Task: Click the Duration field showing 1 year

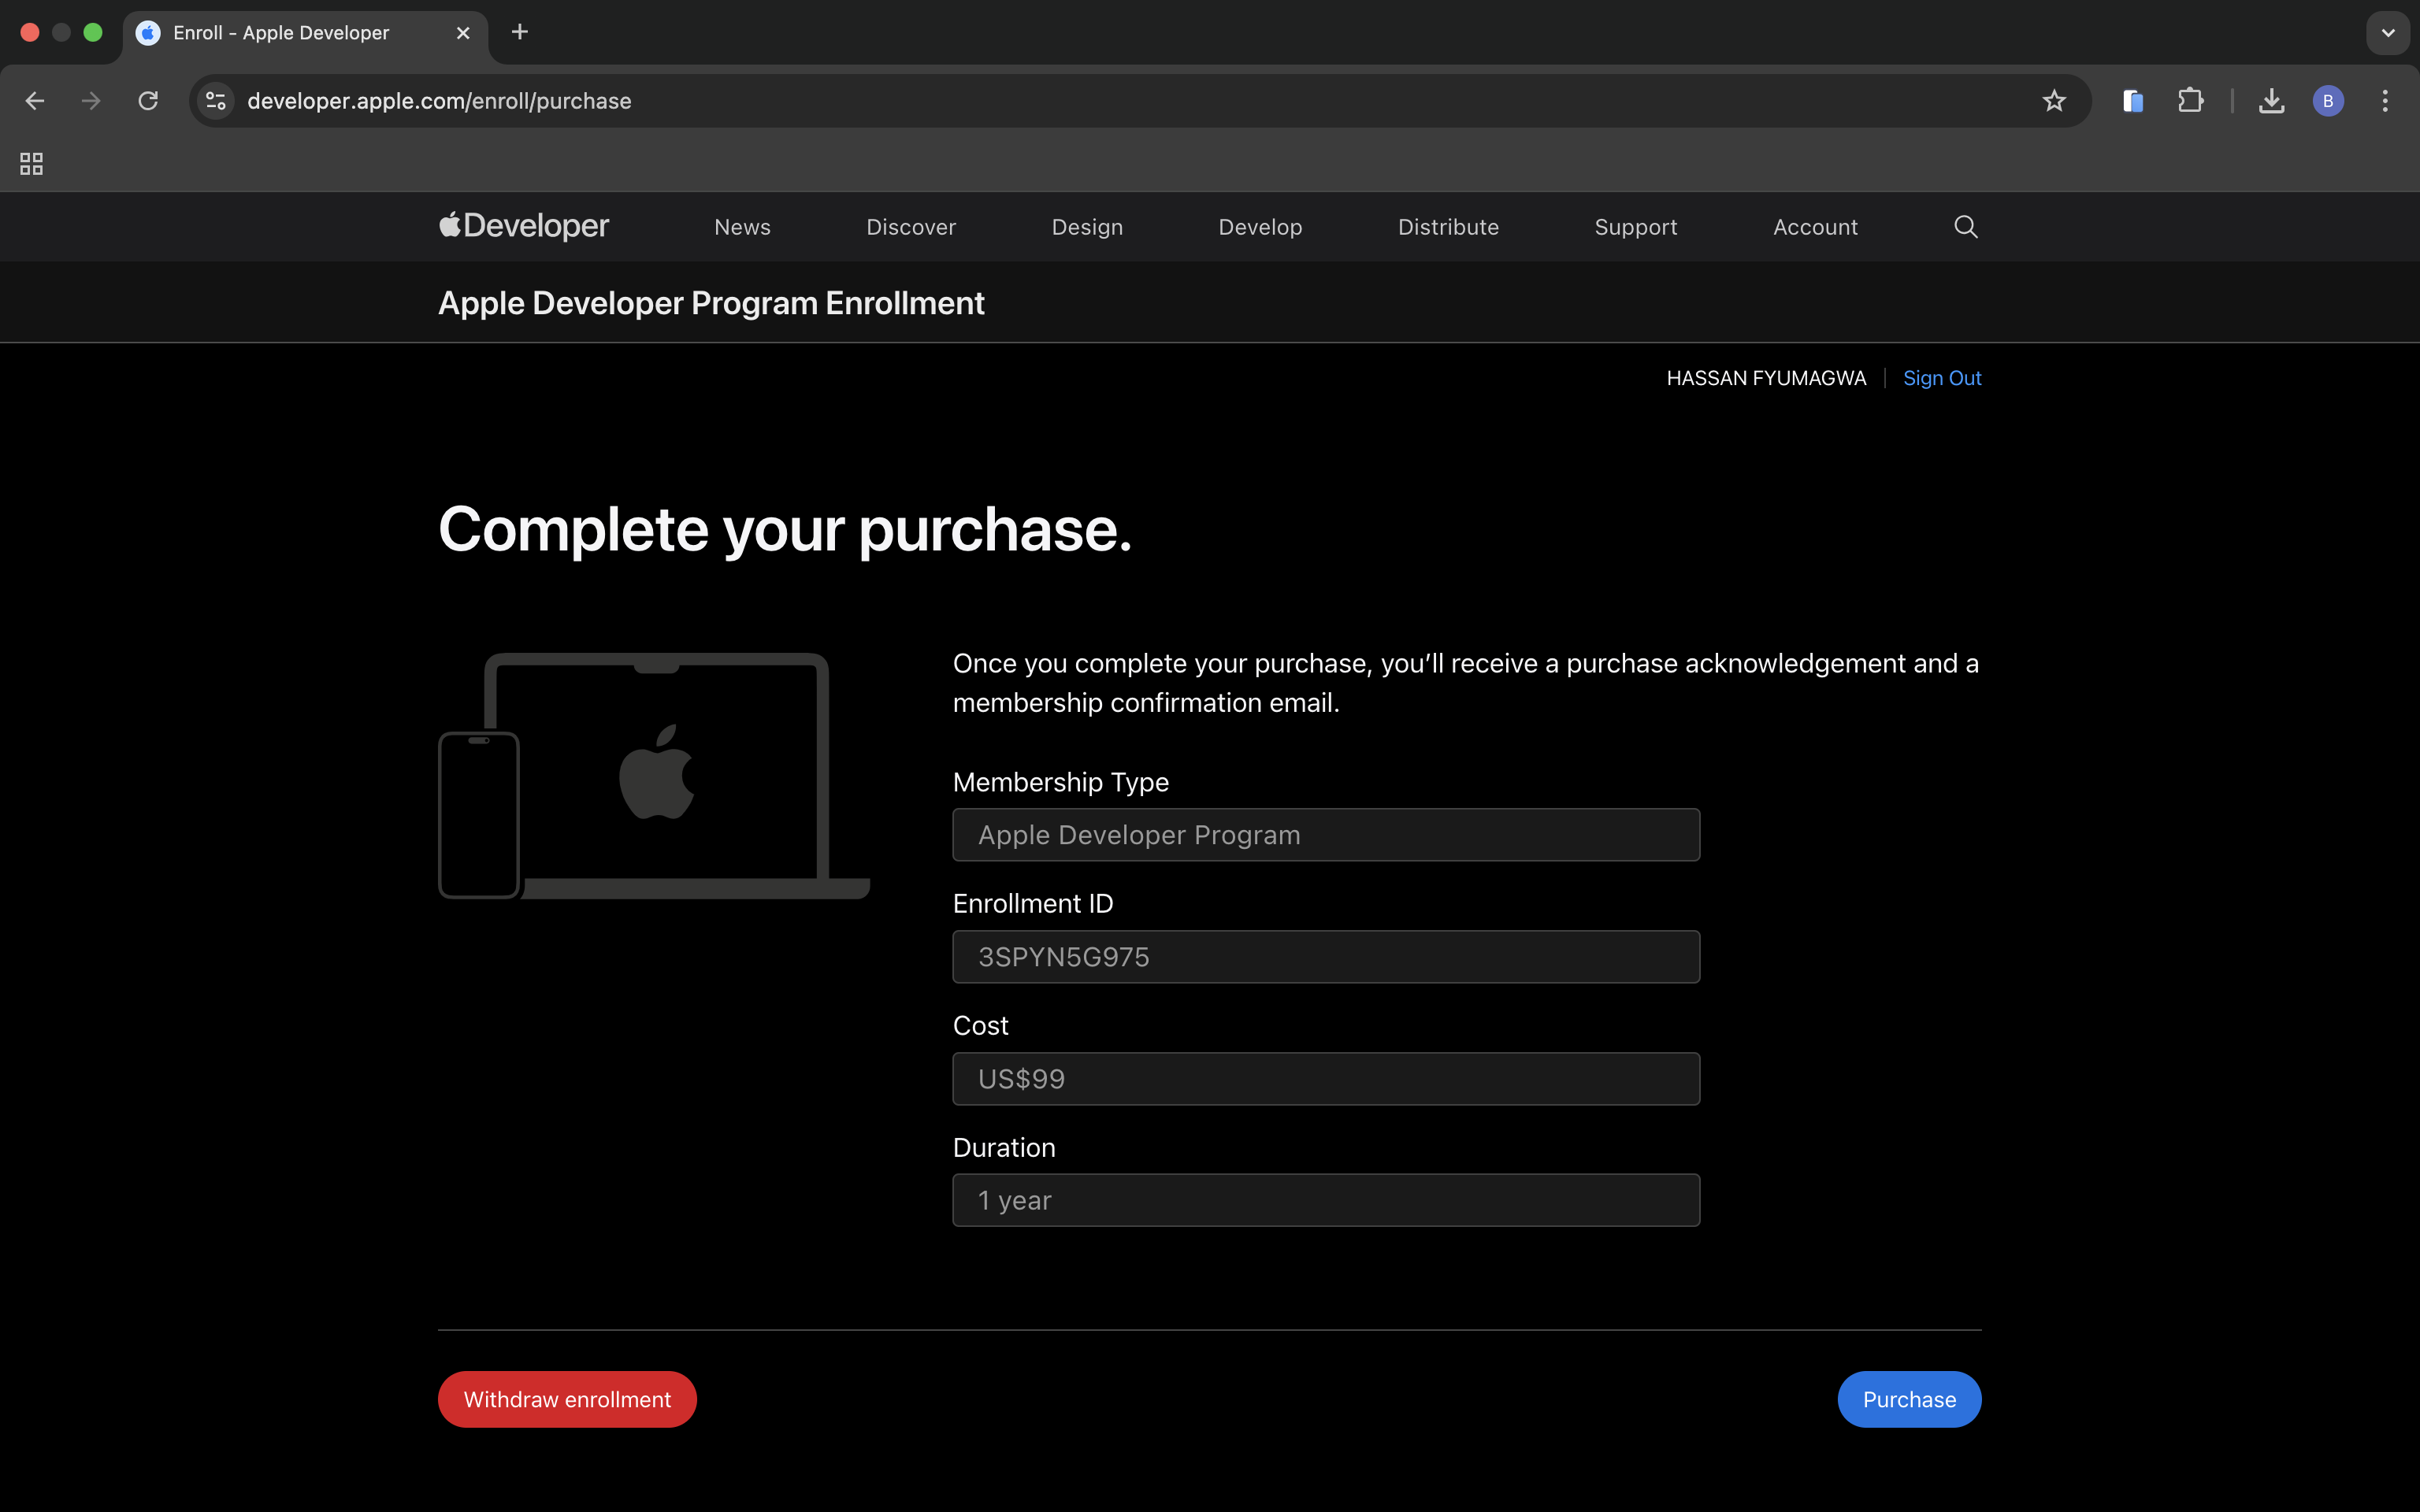Action: click(x=1326, y=1200)
